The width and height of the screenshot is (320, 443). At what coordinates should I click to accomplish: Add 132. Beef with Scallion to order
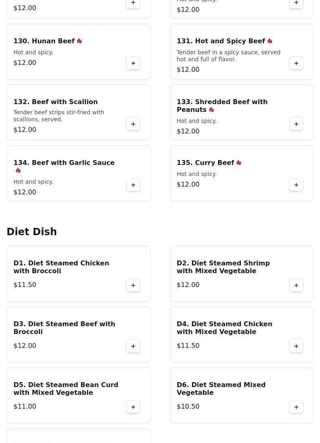click(x=133, y=124)
